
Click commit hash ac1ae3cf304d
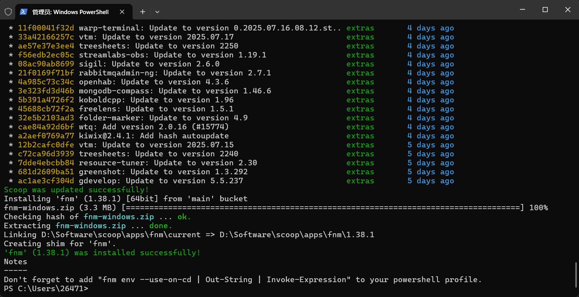pyautogui.click(x=46, y=181)
